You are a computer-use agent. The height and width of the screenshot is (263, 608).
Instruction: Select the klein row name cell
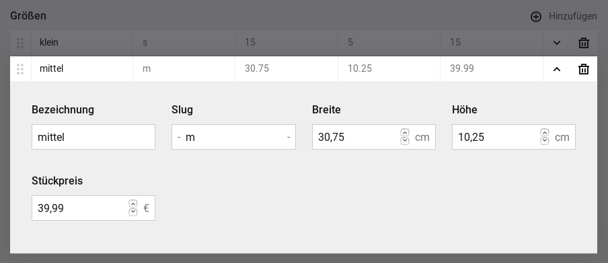82,43
